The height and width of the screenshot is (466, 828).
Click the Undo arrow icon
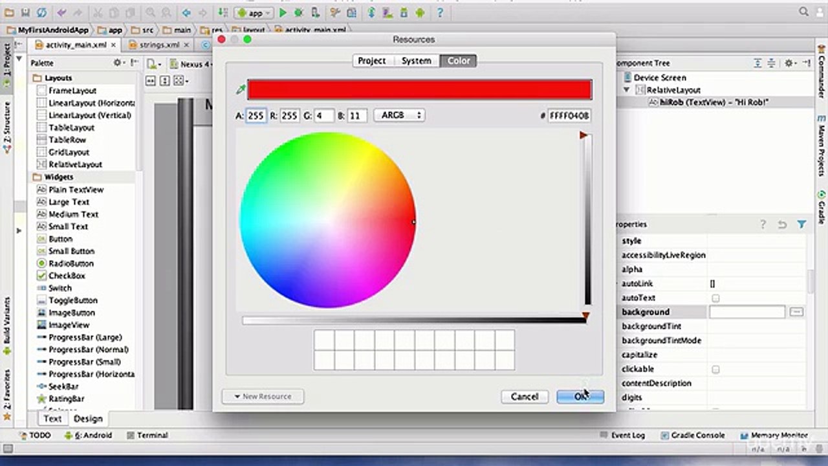tap(62, 12)
